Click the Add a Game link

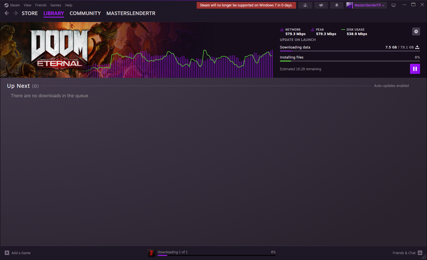click(x=21, y=253)
